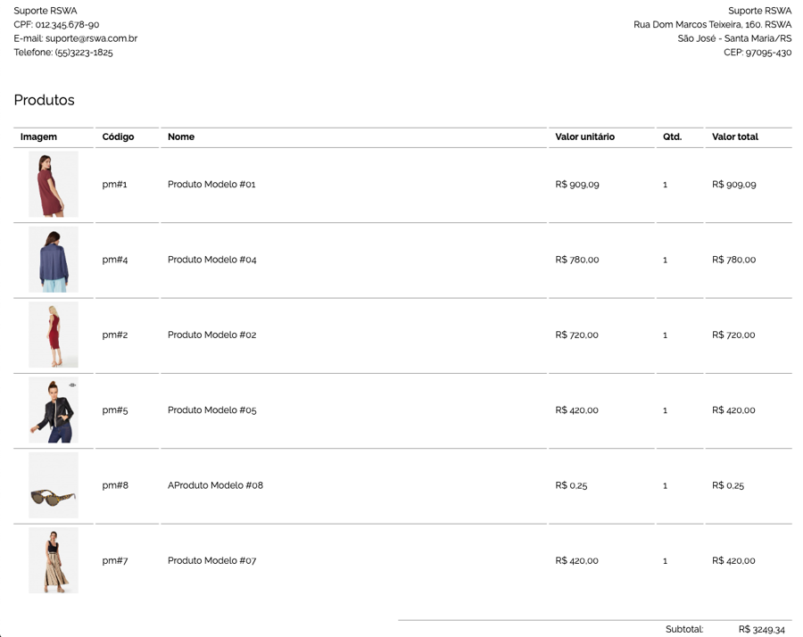This screenshot has height=637, width=803.
Task: Open the striped skirt thumbnail pm#7
Action: pos(54,560)
